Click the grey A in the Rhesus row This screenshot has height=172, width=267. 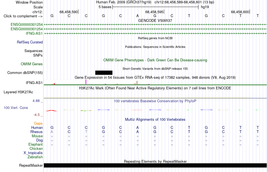click(x=52, y=132)
